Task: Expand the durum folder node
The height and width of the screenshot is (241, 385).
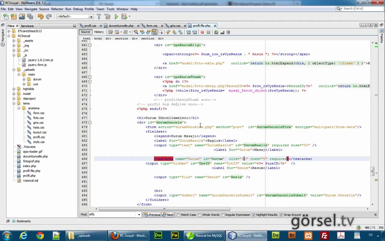Action: coord(24,79)
